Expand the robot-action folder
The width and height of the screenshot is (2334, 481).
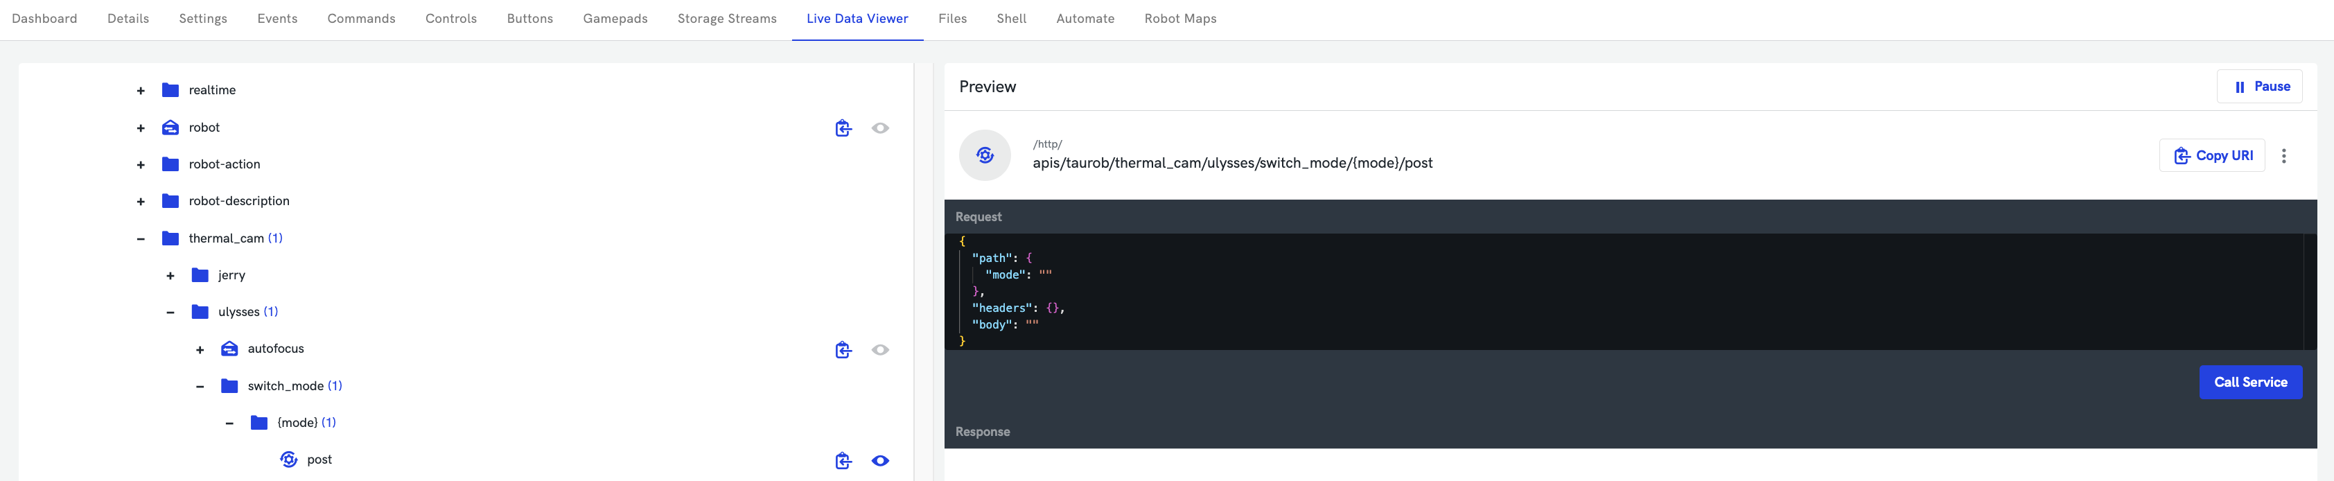(x=141, y=165)
